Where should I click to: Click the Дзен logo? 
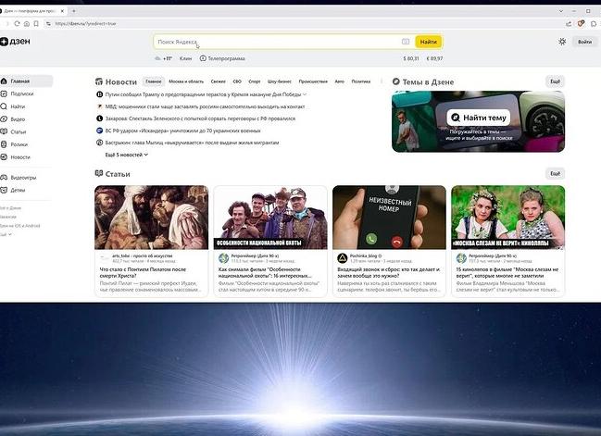point(16,42)
